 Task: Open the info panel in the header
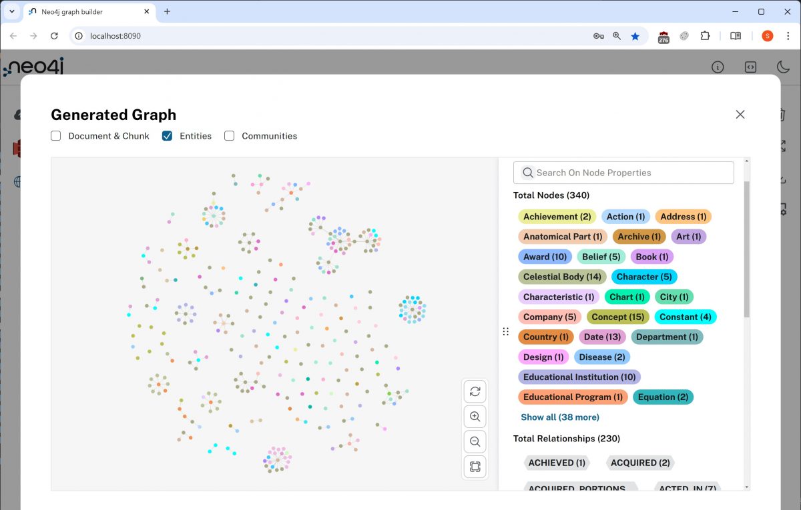tap(717, 67)
